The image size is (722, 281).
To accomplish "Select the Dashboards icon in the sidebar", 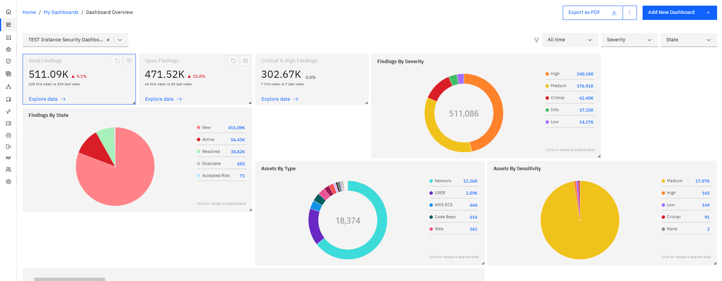I will click(x=8, y=25).
